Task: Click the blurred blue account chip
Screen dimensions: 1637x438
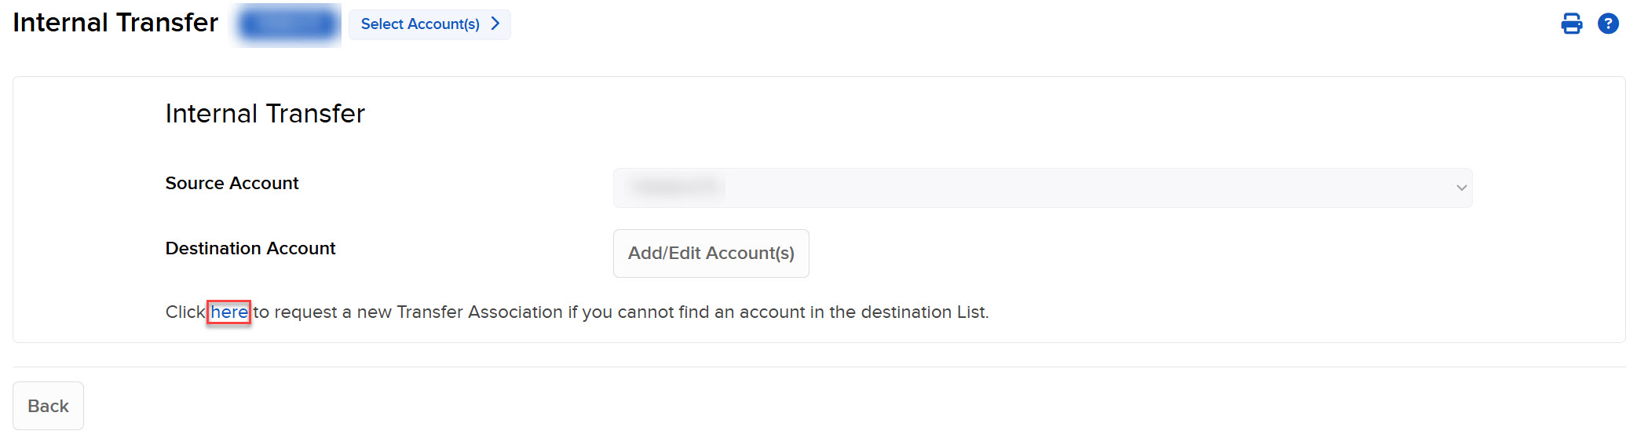Action: [287, 25]
